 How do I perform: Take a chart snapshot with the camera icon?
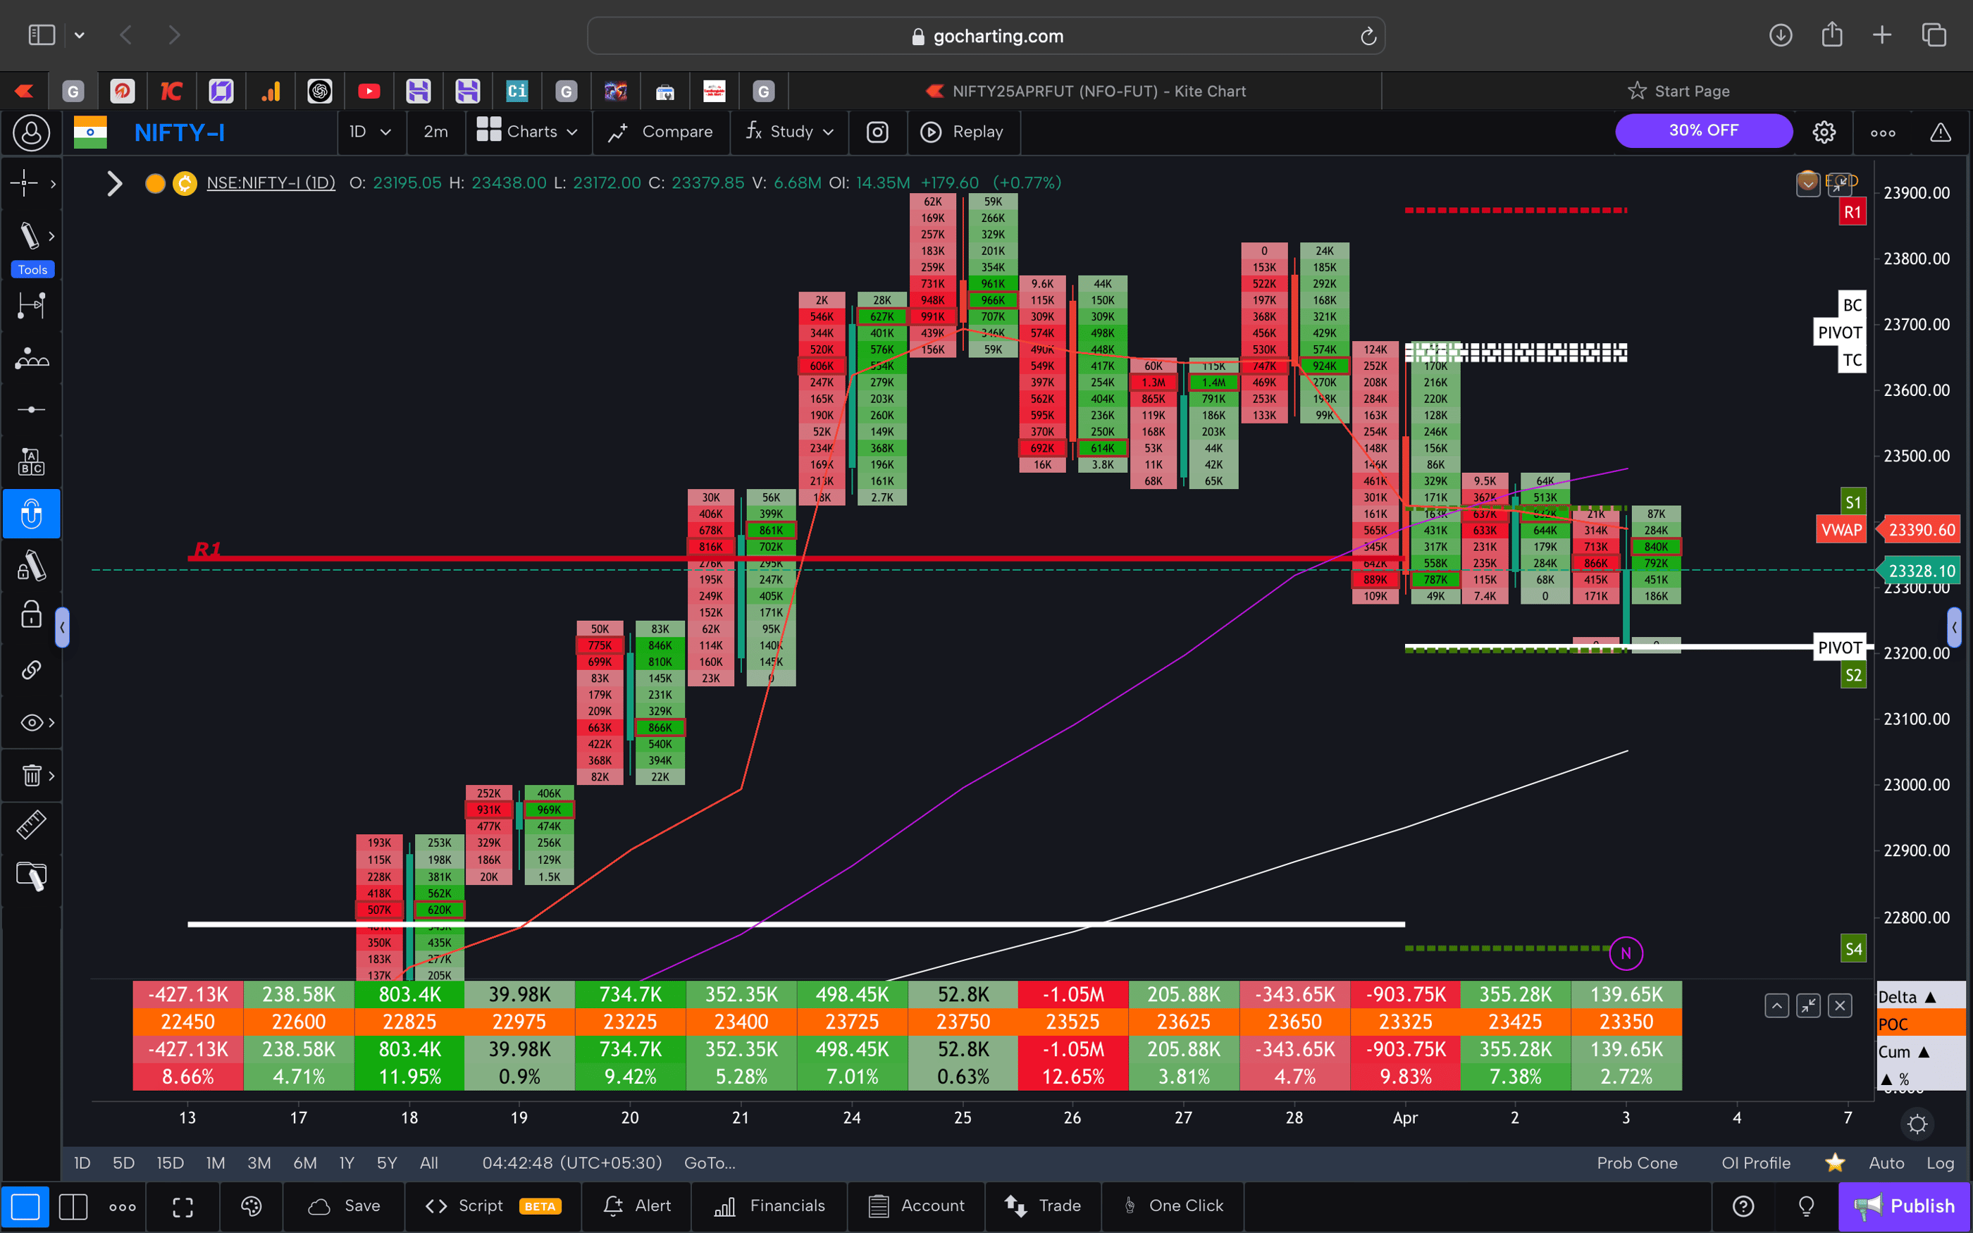[877, 131]
